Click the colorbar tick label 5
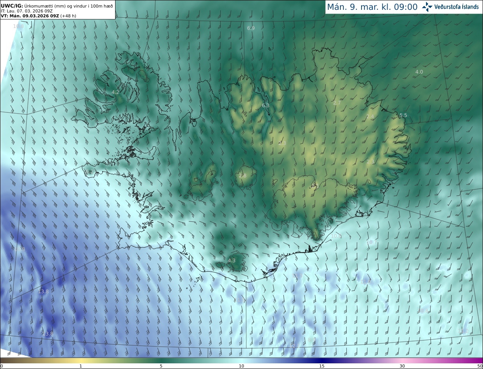The height and width of the screenshot is (369, 483). click(x=161, y=366)
